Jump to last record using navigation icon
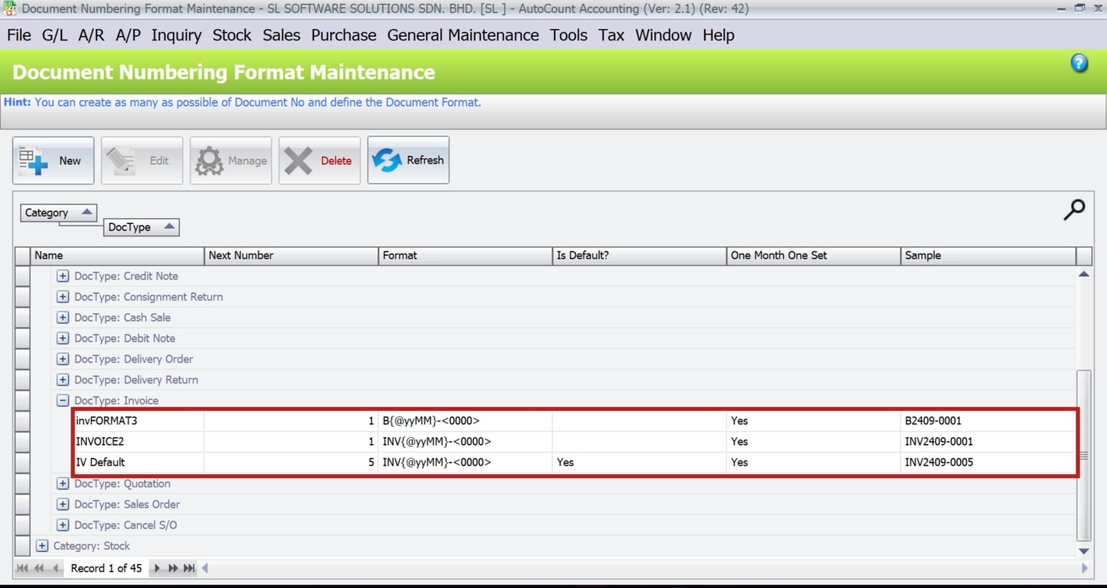The image size is (1107, 588). pos(187,568)
